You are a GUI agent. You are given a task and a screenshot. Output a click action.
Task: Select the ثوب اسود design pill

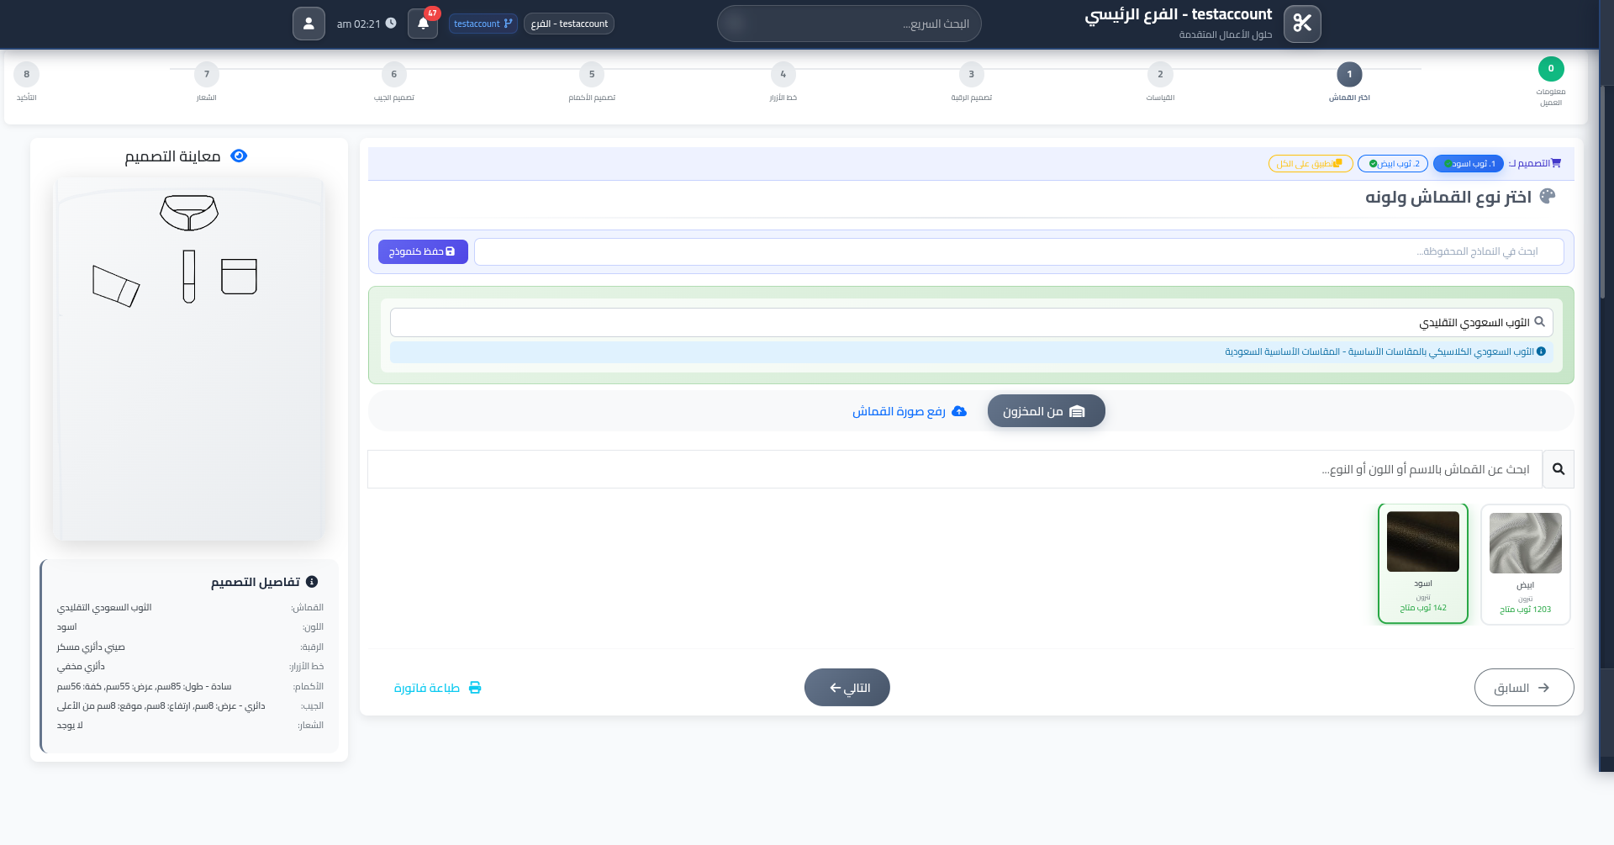[1469, 164]
